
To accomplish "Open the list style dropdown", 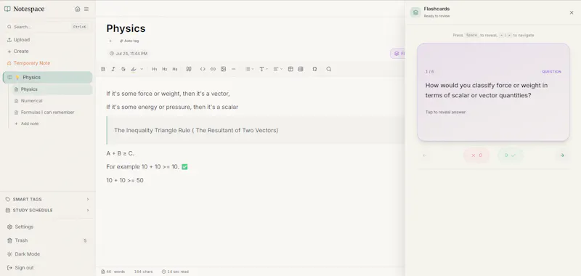I will (249, 69).
